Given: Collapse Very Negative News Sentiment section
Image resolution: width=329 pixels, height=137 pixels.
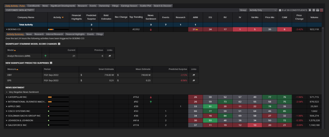Looking at the screenshot, I should tap(7, 92).
